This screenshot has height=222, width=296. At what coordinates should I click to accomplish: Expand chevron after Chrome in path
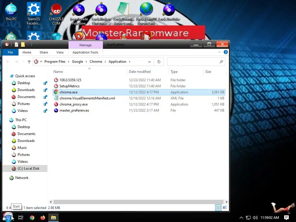pos(105,62)
